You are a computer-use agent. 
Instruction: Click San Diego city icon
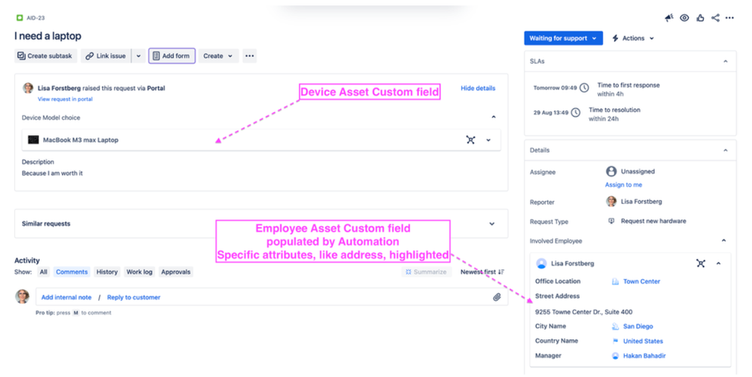pos(615,326)
